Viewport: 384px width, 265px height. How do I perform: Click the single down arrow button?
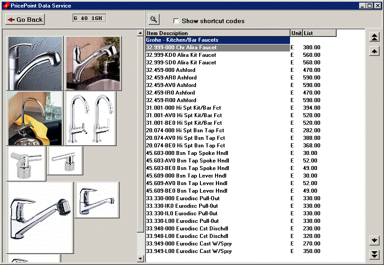(374, 240)
